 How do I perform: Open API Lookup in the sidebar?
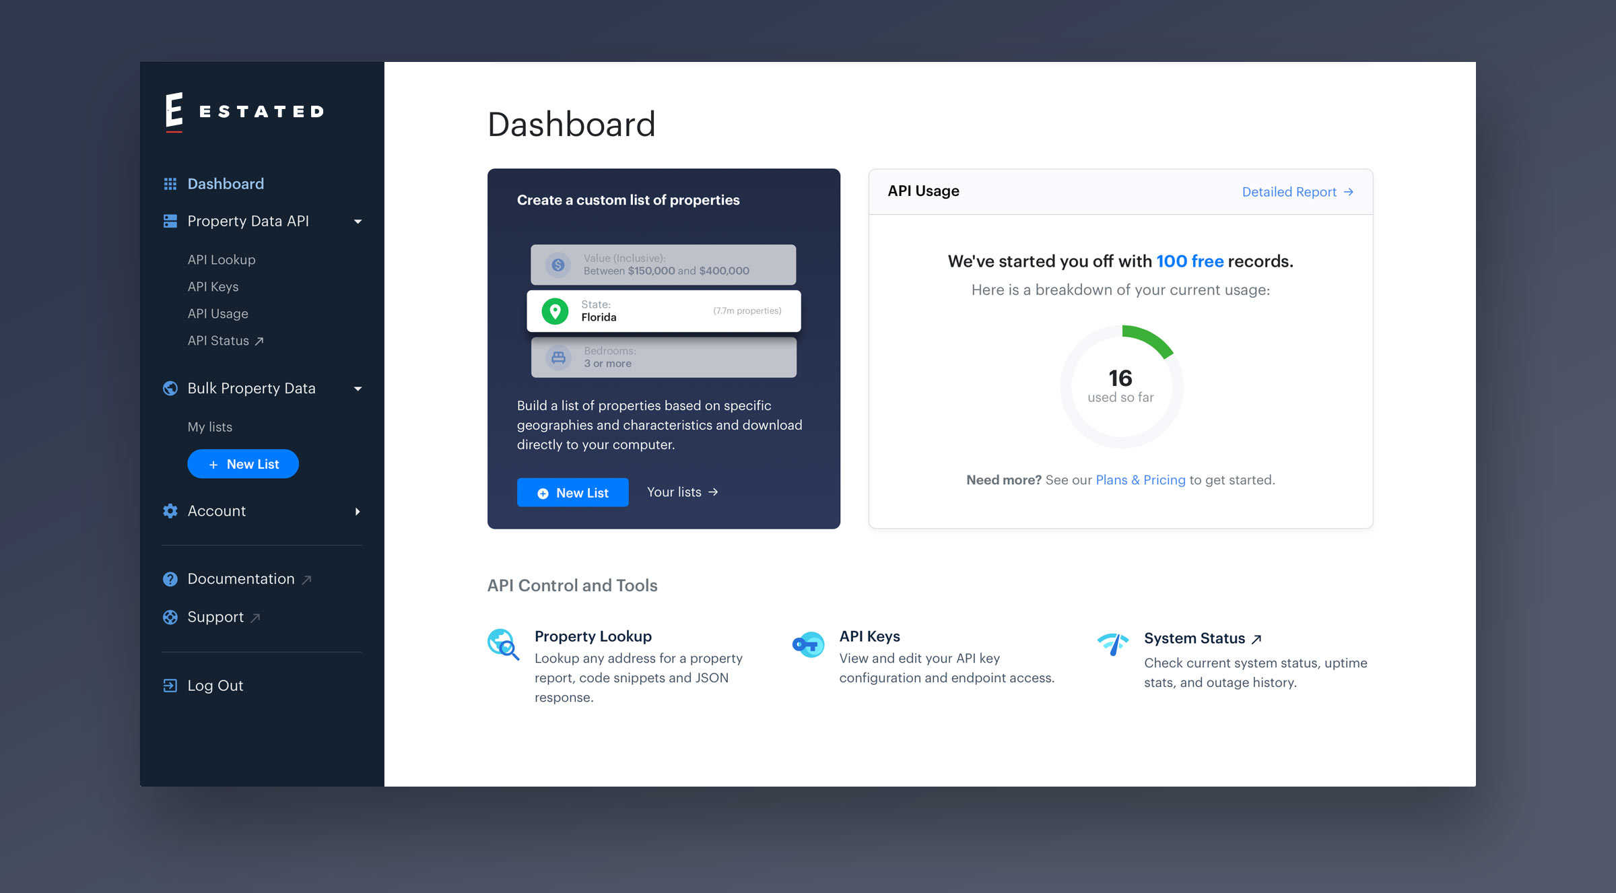pos(222,260)
